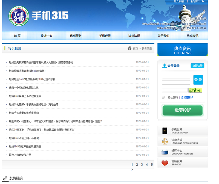Click the 投诉中心 COMPLAINT CENTER sidebar link
The width and height of the screenshot is (219, 184).
click(x=183, y=152)
